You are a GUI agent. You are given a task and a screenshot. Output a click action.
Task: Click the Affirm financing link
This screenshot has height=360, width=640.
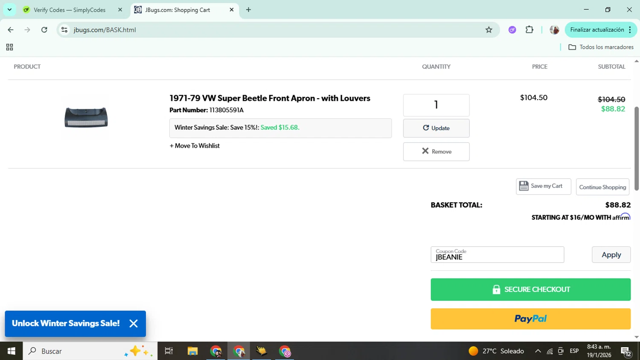tap(581, 217)
